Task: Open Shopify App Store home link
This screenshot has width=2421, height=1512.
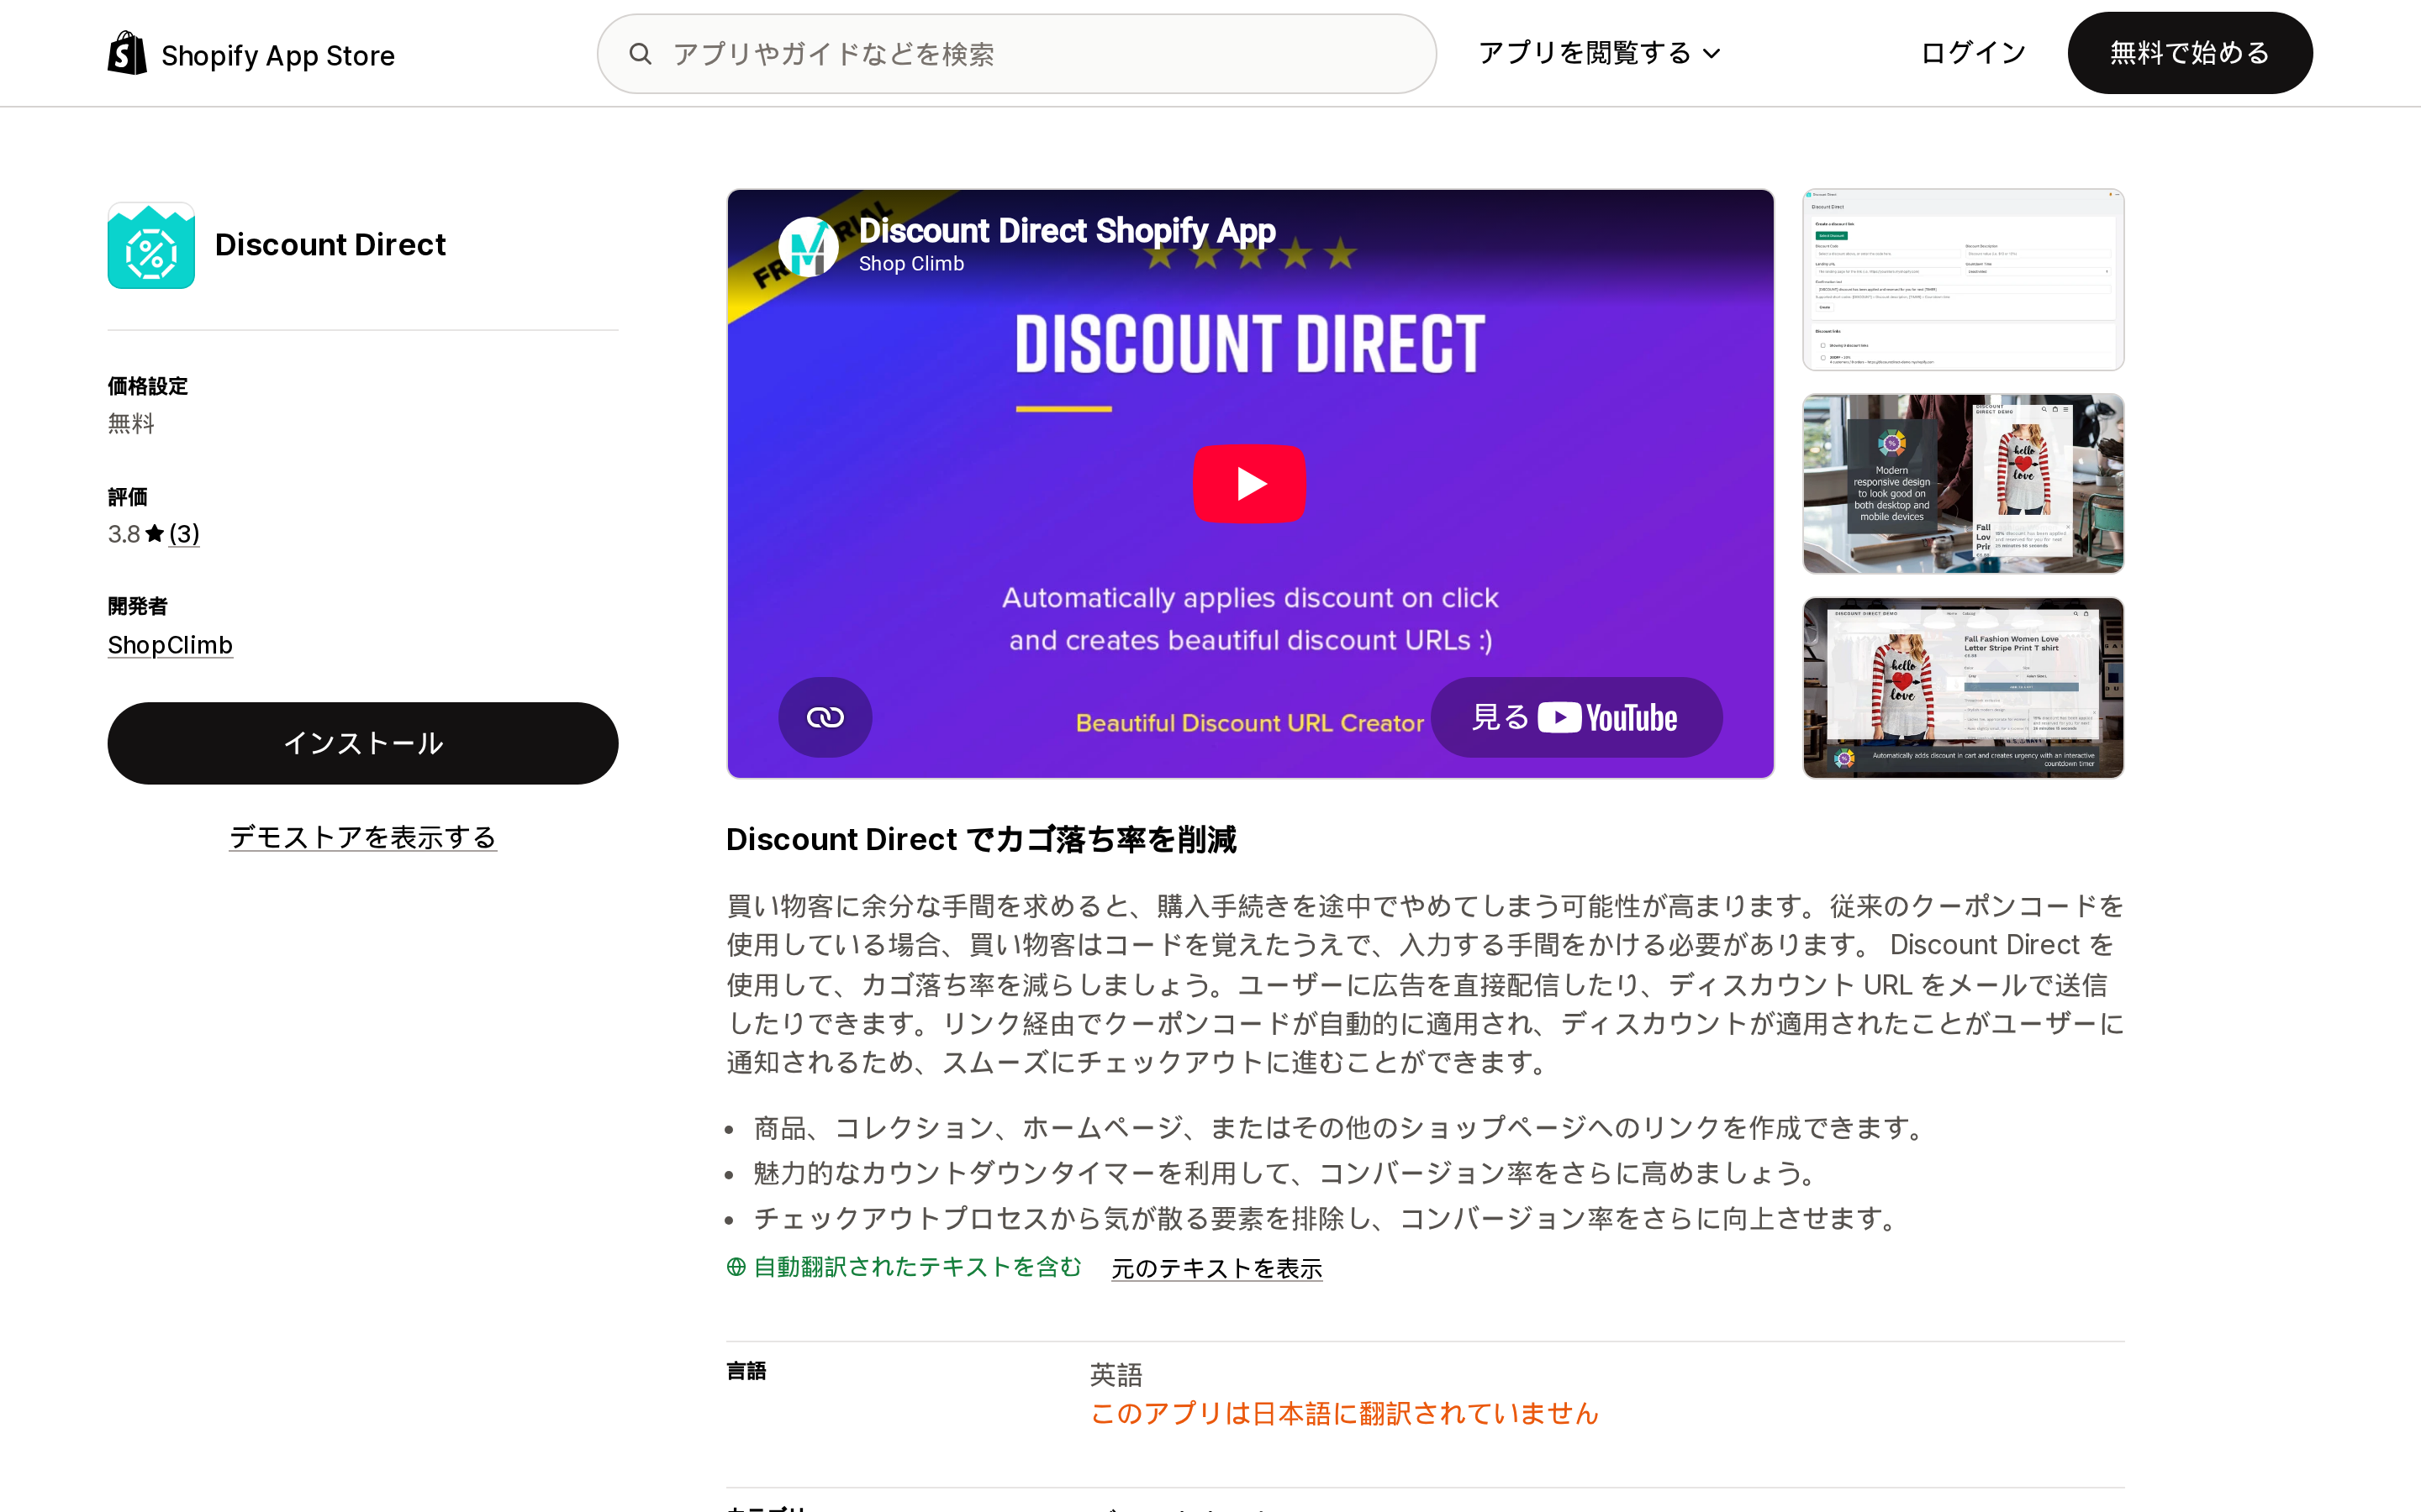Action: click(x=251, y=54)
